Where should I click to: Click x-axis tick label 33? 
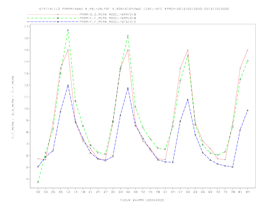120,192
